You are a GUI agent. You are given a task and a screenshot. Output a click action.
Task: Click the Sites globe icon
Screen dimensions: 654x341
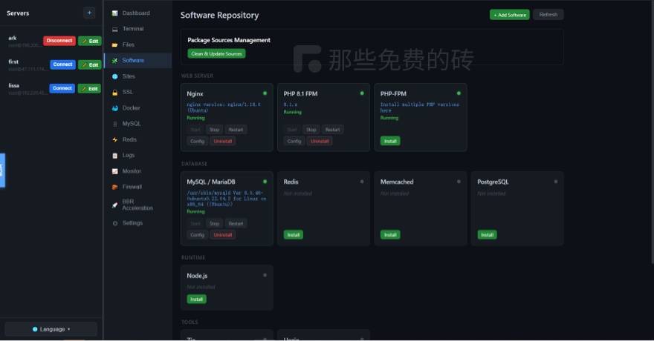115,76
